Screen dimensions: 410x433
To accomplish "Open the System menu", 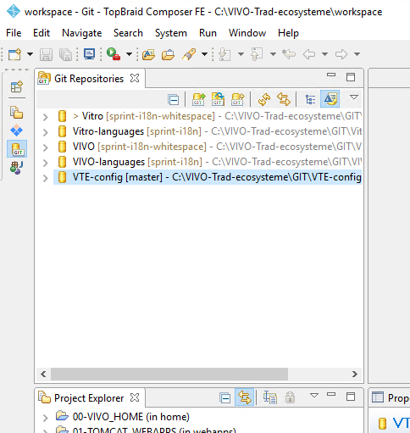I will coord(171,33).
